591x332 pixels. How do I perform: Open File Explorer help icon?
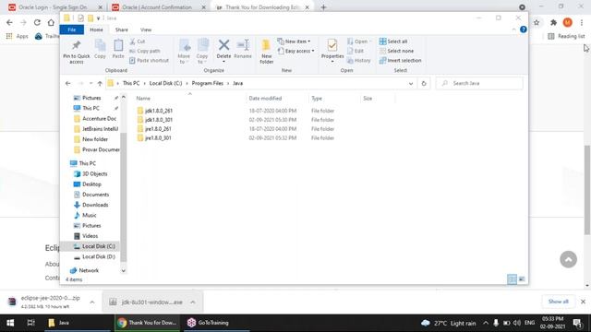coord(524,30)
